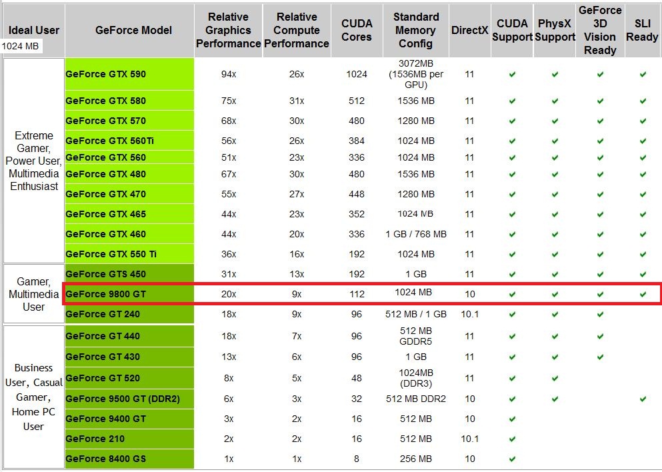Click the Relative Graphics Performance column header
662x472 pixels.
click(x=228, y=30)
